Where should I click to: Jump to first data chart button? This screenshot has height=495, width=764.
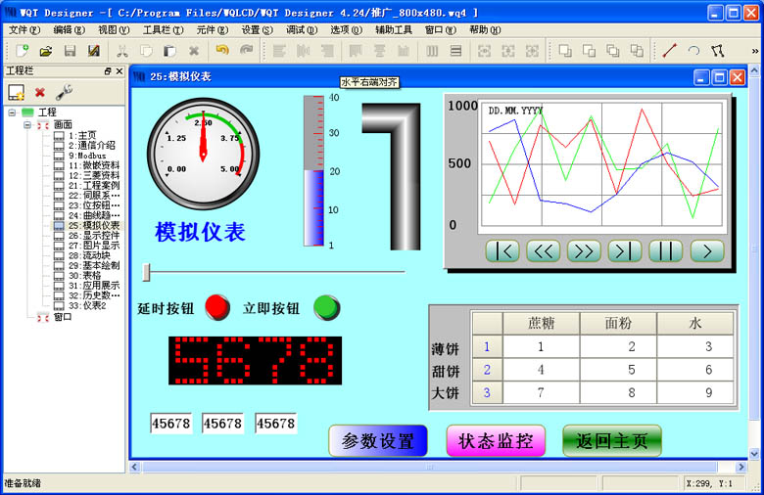click(x=502, y=251)
